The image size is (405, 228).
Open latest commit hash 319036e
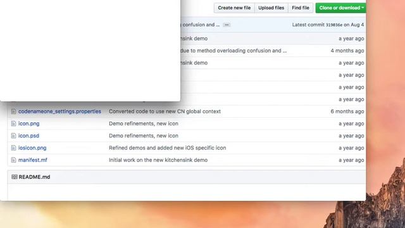[334, 25]
